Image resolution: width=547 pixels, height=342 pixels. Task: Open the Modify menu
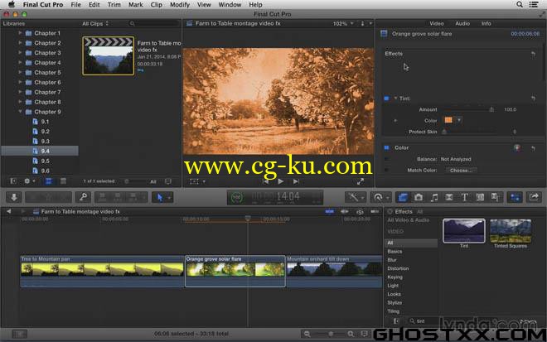(180, 4)
